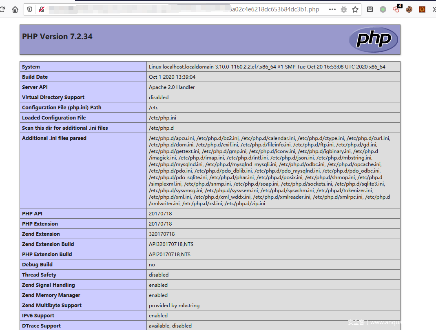Screen dimensions: 436x330
Task: Select the Zend Extension label
Action: point(41,234)
